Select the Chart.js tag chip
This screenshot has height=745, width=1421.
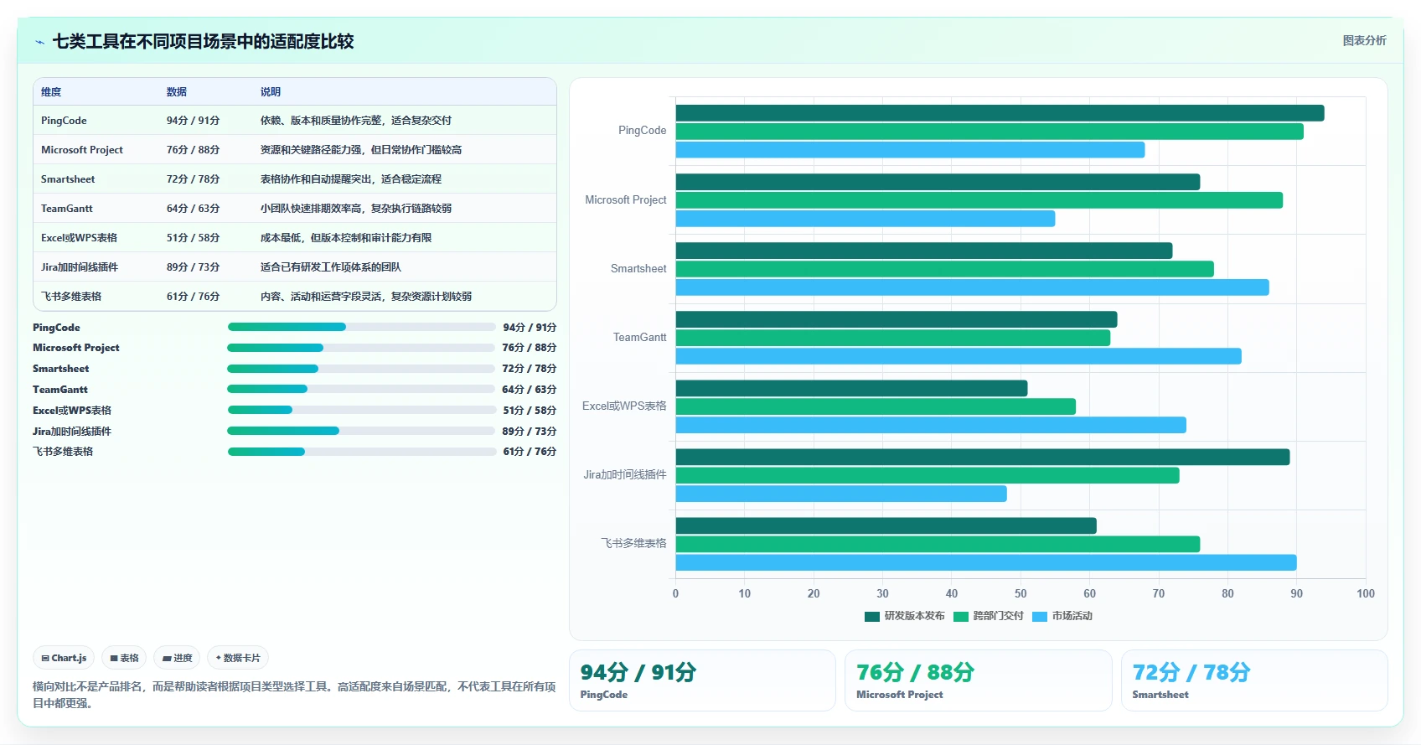pyautogui.click(x=64, y=658)
